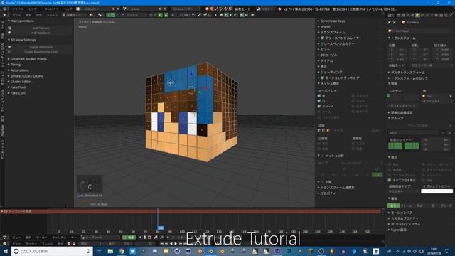The image size is (455, 256).
Task: Click the editor type icon in 3D view header
Action: (x=5, y=15)
